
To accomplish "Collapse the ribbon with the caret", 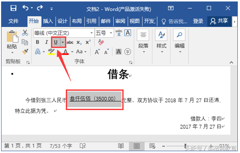I will [x=231, y=62].
